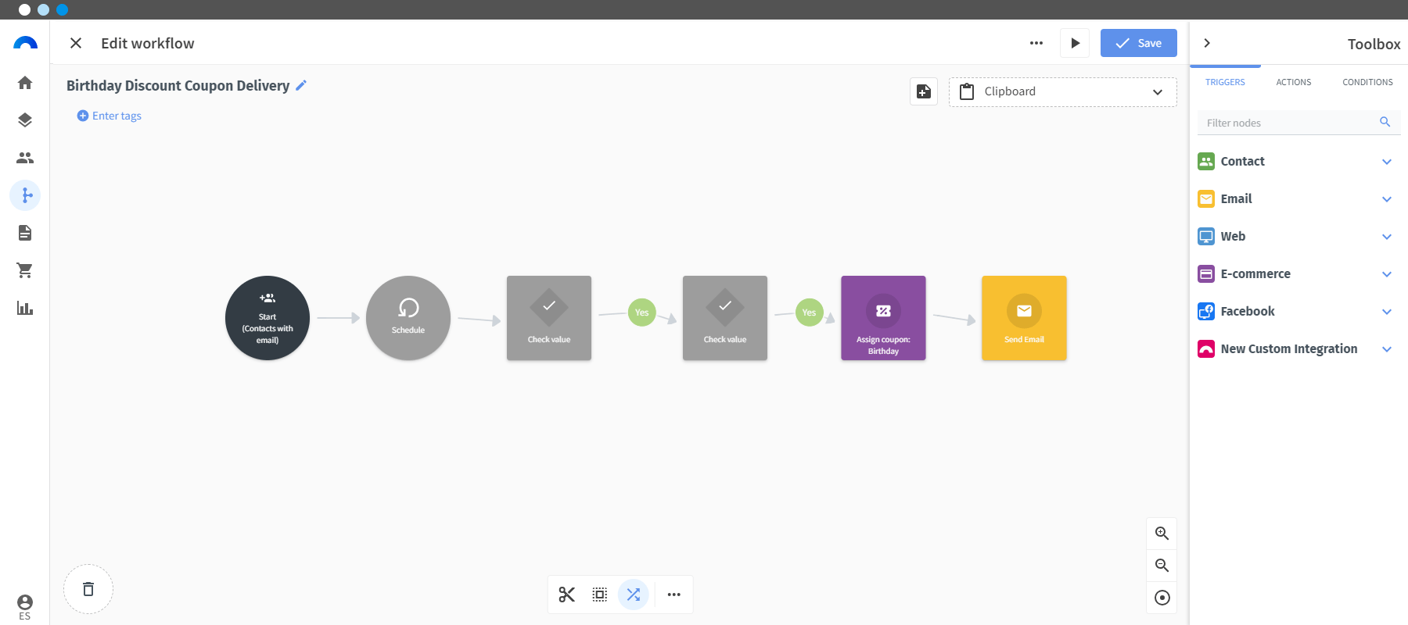Click the scissors cut tool icon

pos(567,595)
